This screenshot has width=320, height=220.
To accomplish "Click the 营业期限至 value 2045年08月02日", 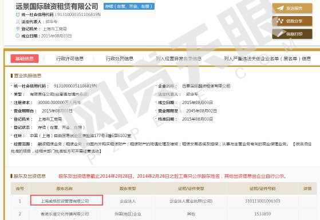I will 202,111.
